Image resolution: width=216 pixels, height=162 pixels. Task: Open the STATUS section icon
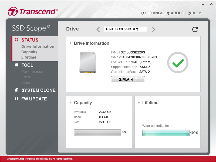click(17, 40)
